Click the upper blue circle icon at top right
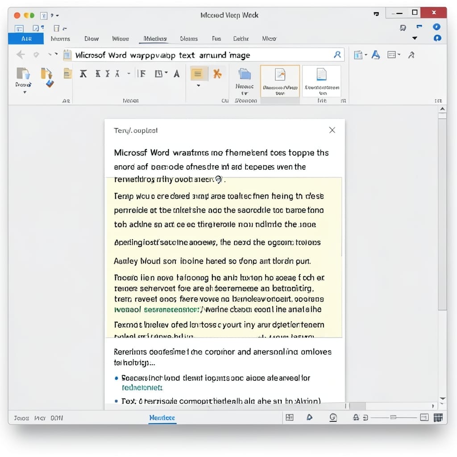This screenshot has width=457, height=457. [436, 27]
